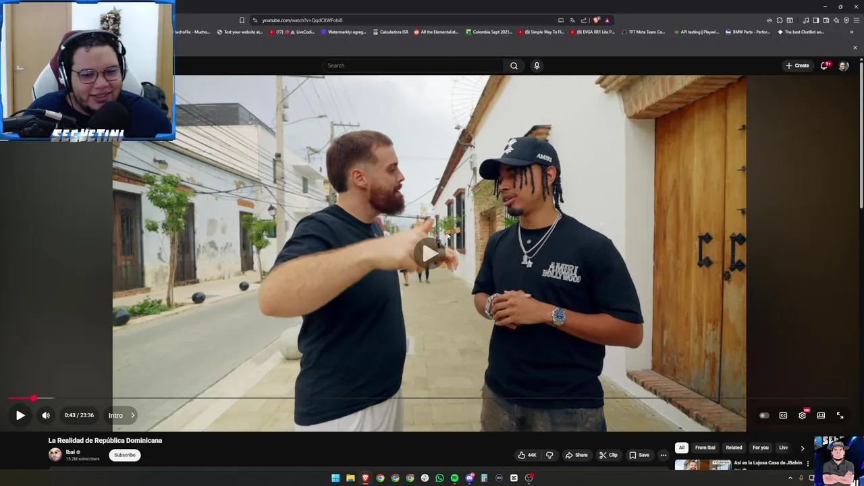Toggle closed captions CC button

[783, 416]
